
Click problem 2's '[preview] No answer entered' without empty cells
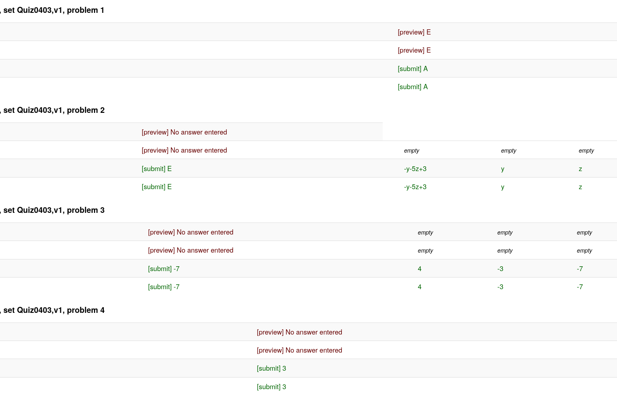[x=184, y=132]
